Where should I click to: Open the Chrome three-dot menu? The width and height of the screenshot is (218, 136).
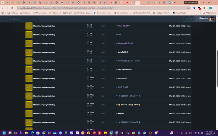[x=215, y=8]
